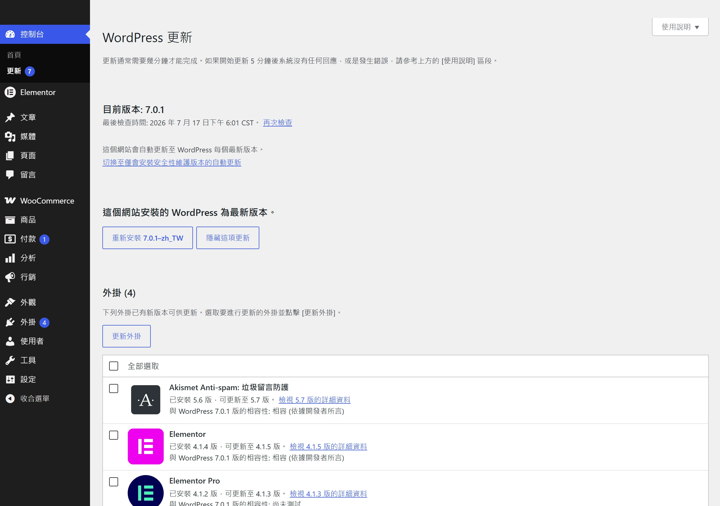Click the Akismet Anti-spam: 垃圾留言防護 title
Viewport: 720px width, 506px height.
click(229, 387)
